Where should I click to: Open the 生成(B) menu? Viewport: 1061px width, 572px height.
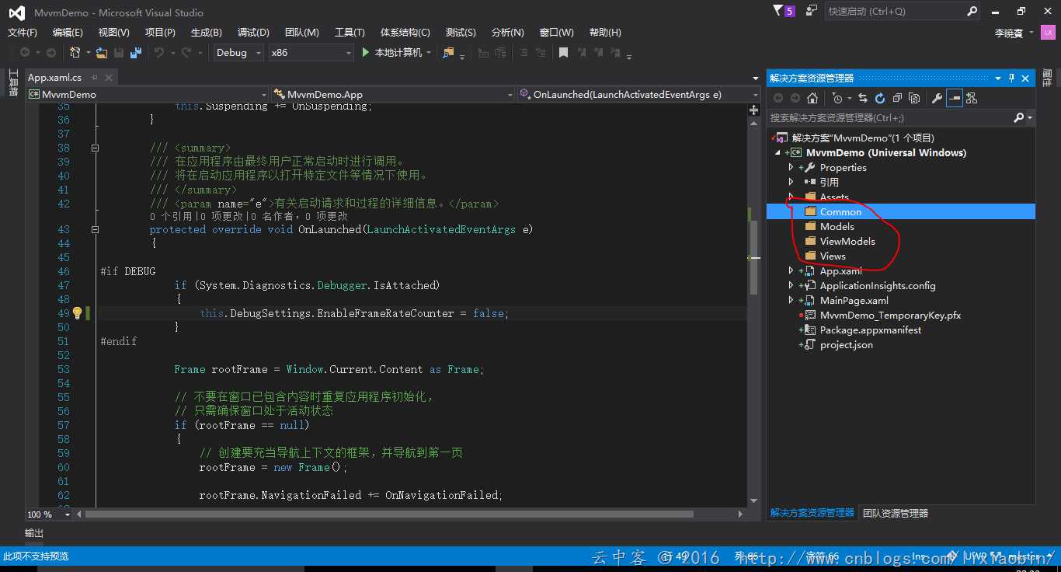(207, 32)
